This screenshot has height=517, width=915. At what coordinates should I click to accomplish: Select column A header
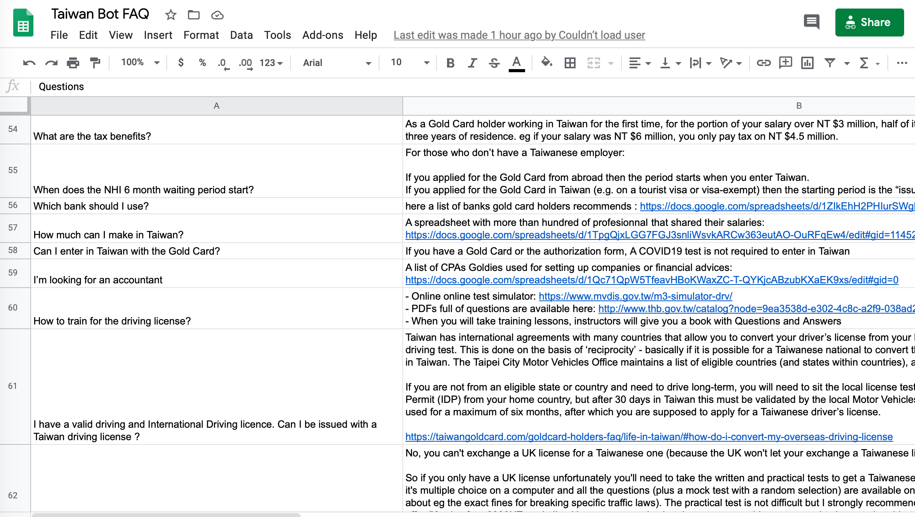pyautogui.click(x=217, y=106)
